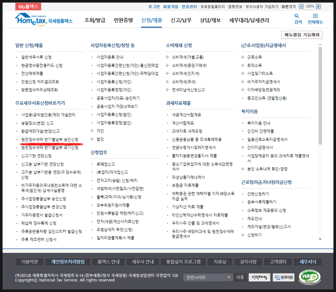336x292 pixels.
Task: Click 이동 button next to 관련사이트
Action: coord(240,278)
